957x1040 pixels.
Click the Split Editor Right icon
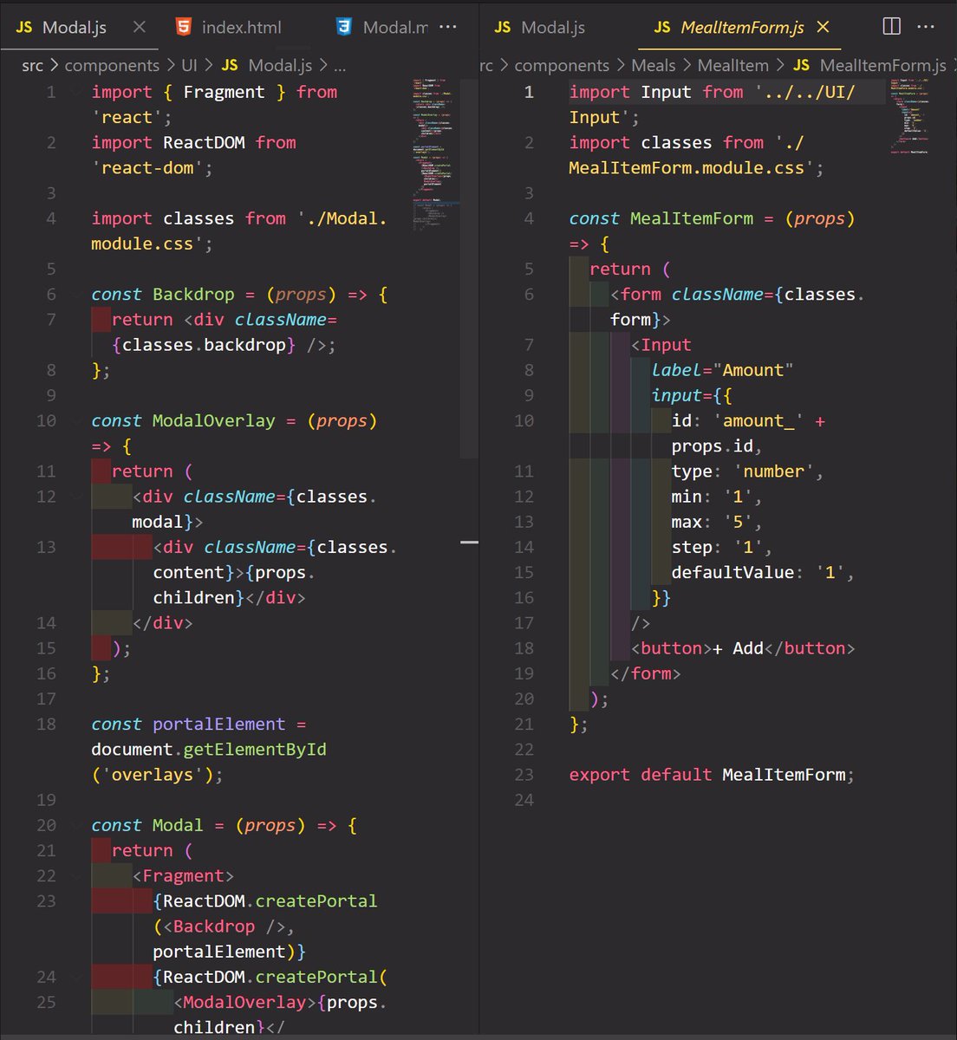point(891,26)
